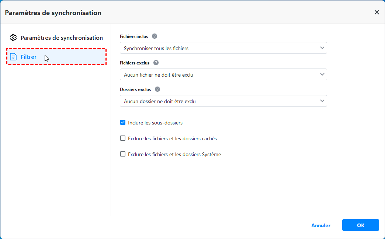Switch to Paramètres de synchronisation tab

pos(62,38)
